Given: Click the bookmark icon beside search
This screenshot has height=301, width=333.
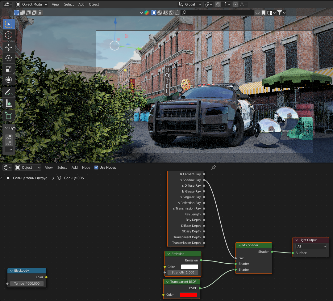Looking at the screenshot, I should [263, 13].
